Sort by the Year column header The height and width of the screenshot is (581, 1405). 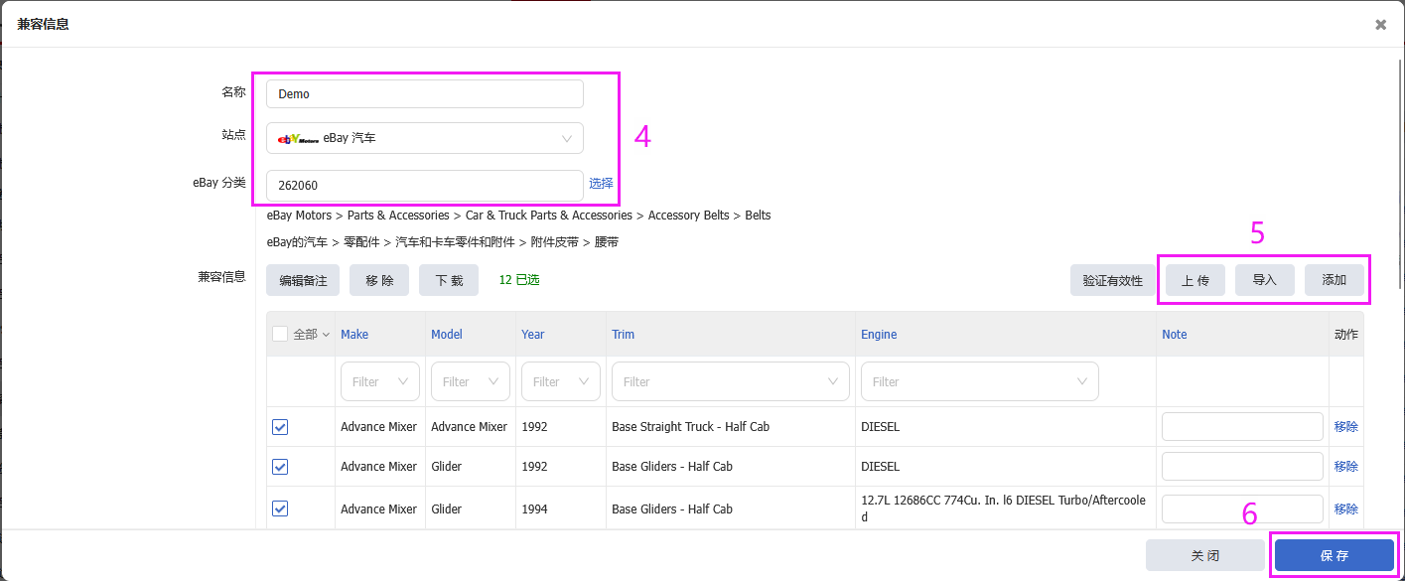click(x=533, y=335)
